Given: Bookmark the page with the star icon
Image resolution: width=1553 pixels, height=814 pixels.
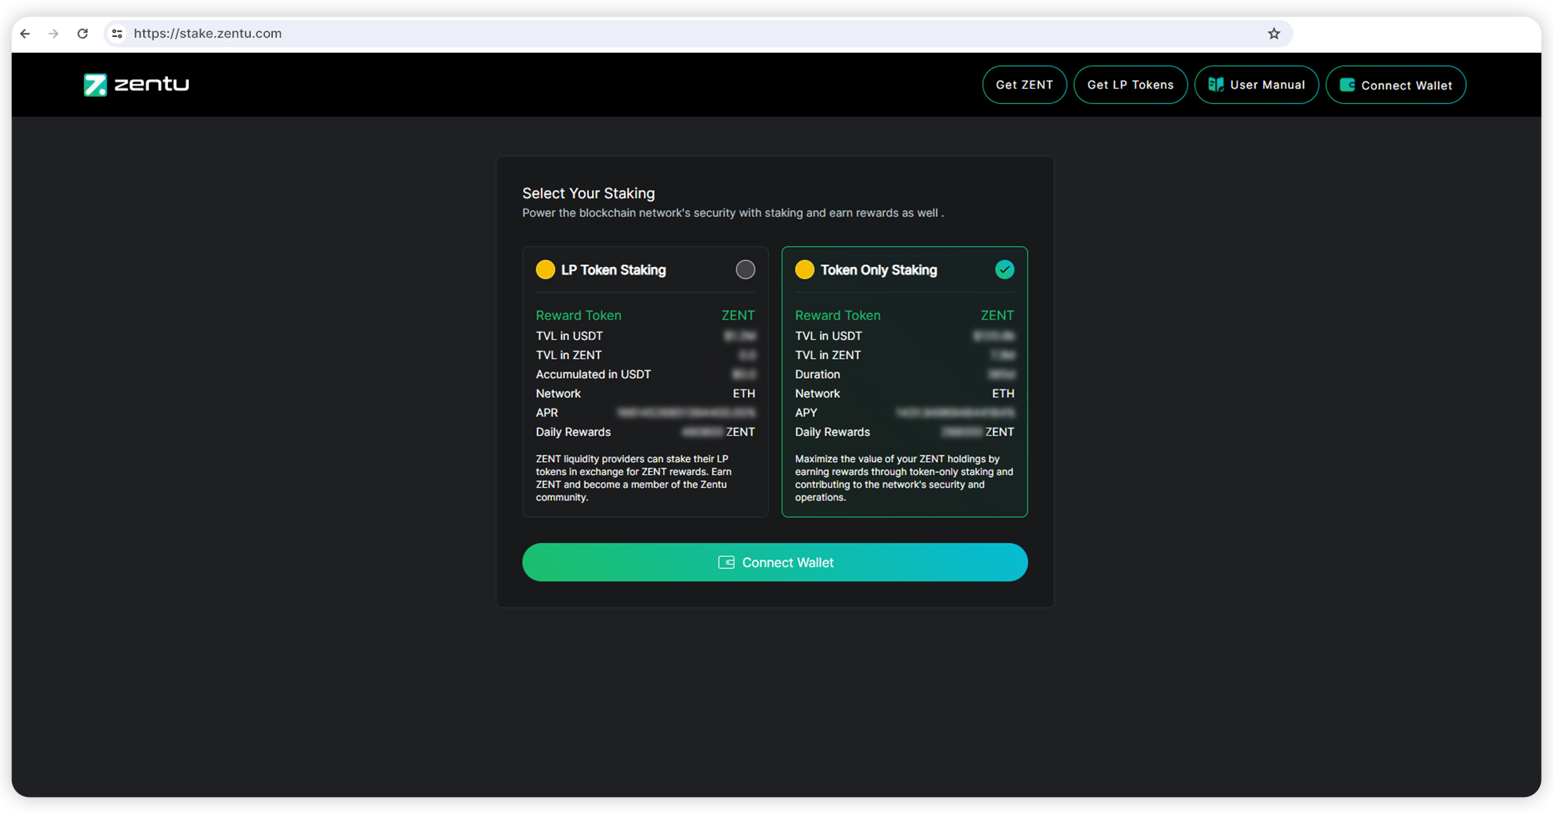Looking at the screenshot, I should [x=1274, y=33].
